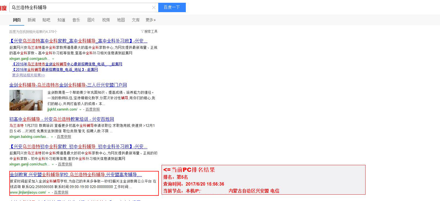Open result 【兴安乌兰浩特高中全科家教
440x201 pixels.
[x=78, y=41]
